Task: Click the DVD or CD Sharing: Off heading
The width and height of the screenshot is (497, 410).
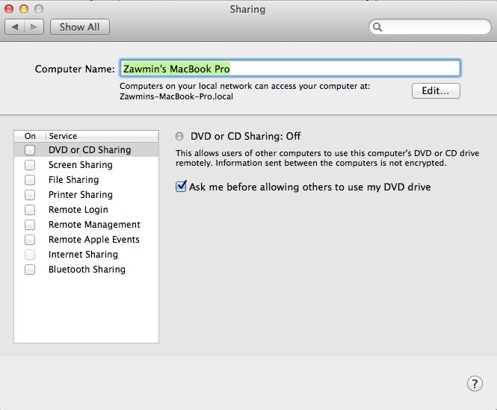Action: tap(245, 136)
